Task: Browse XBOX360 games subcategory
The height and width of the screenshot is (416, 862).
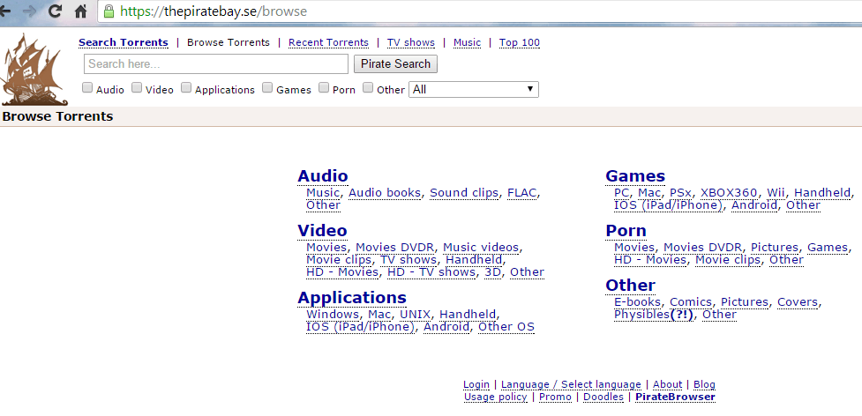Action: point(729,193)
